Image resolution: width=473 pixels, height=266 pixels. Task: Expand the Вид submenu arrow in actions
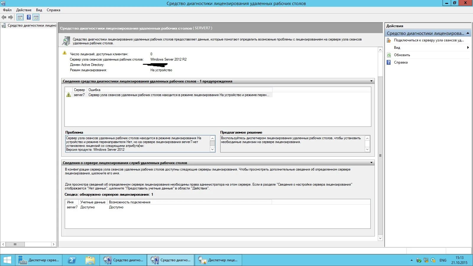click(468, 48)
